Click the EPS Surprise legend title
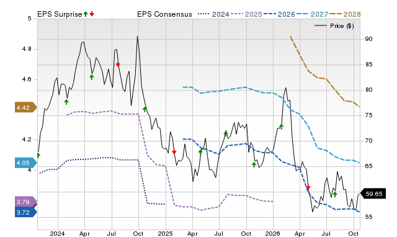This screenshot has height=237, width=397. [60, 14]
